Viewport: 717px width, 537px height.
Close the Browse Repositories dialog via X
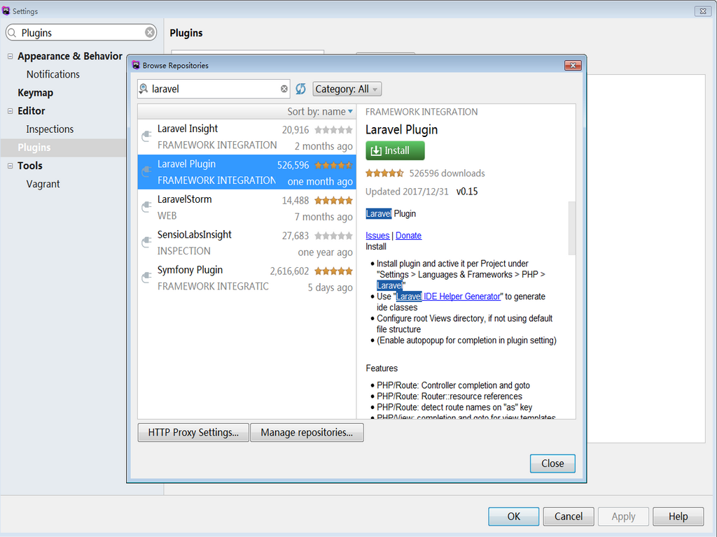(x=573, y=65)
